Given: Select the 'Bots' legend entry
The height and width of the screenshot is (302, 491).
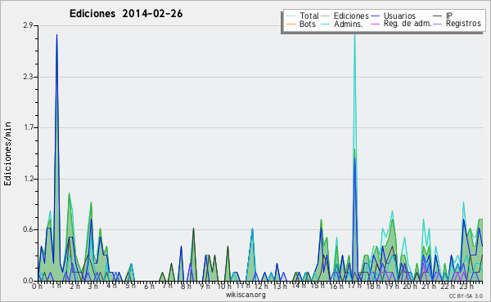Looking at the screenshot, I should click(x=308, y=24).
